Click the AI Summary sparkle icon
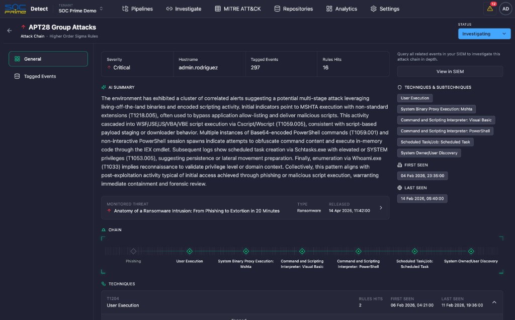The width and height of the screenshot is (515, 320). click(104, 87)
